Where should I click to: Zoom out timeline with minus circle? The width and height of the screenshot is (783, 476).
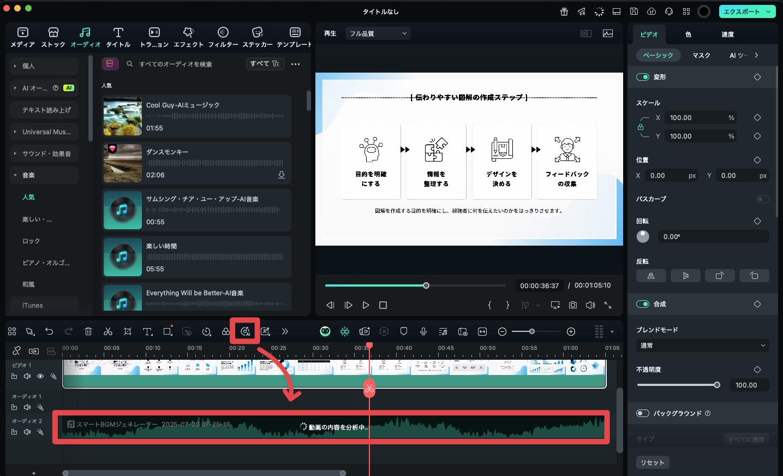pyautogui.click(x=502, y=331)
